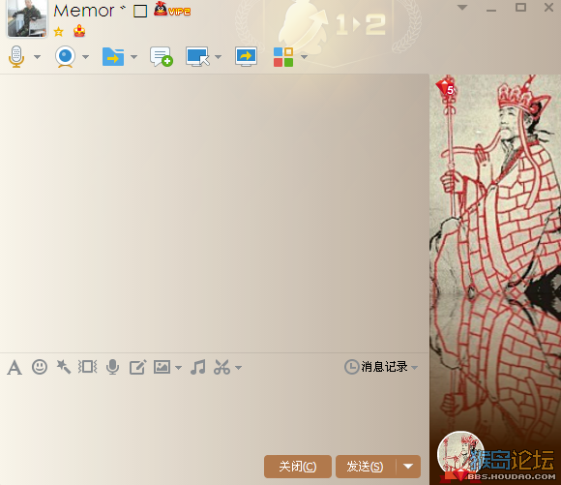Open contact's profile avatar photo
Viewport: 561px width, 485px height.
click(27, 18)
